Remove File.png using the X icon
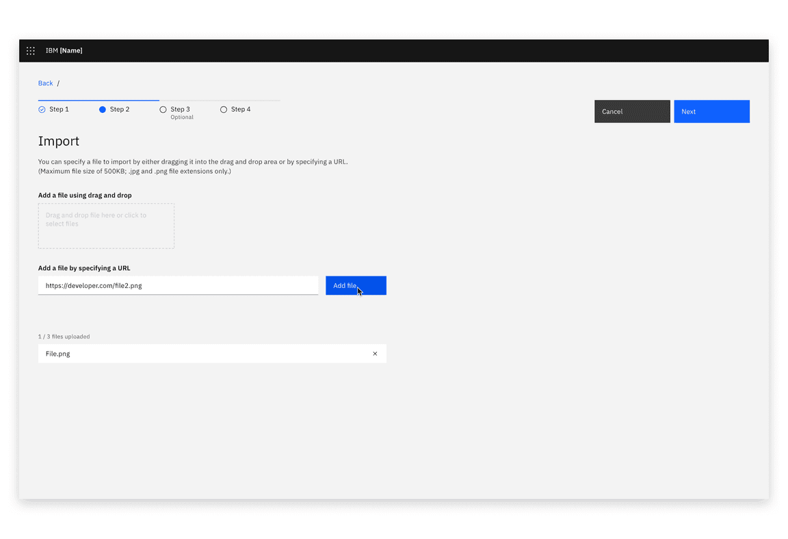The width and height of the screenshot is (788, 539). [x=375, y=354]
